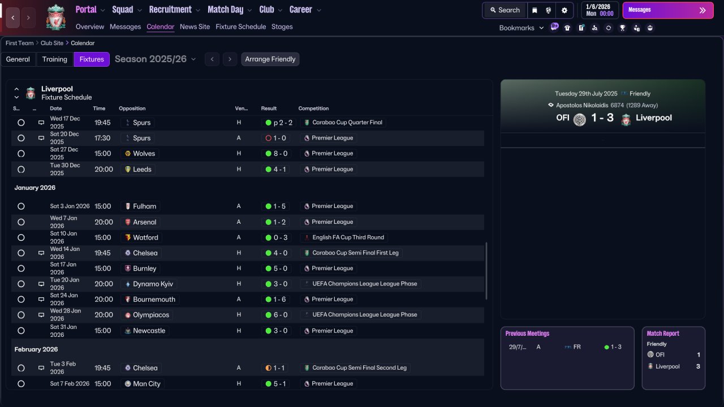Click the in-game date and time display

[600, 10]
